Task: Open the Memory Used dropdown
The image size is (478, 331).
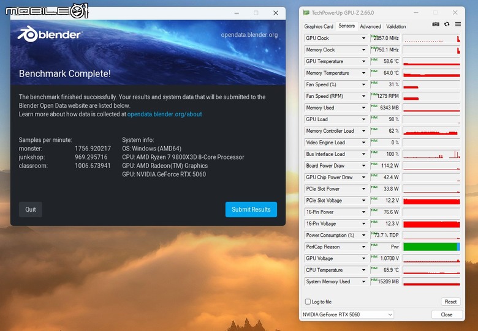Action: point(363,108)
